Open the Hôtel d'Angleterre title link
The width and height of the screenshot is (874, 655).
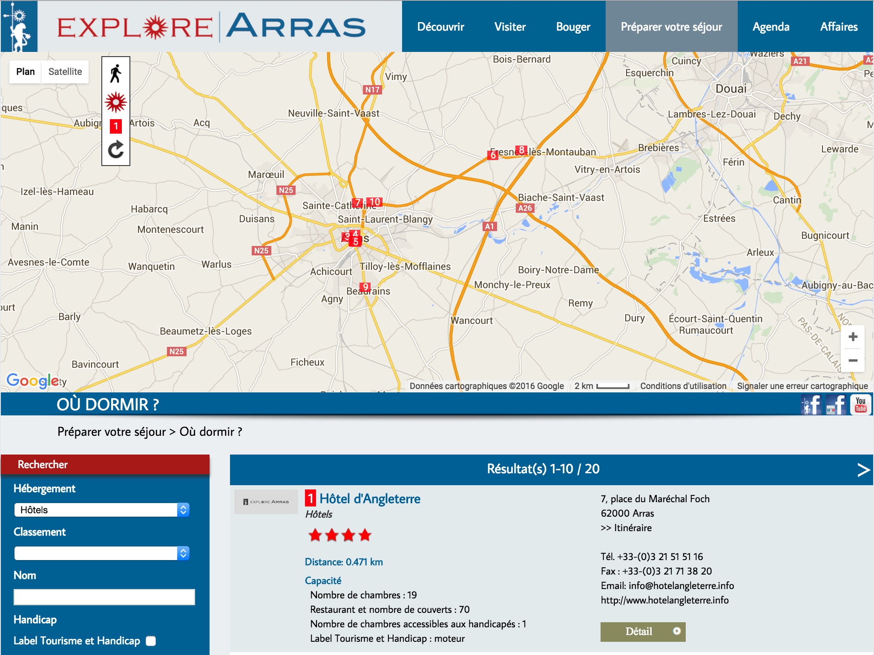tap(370, 499)
